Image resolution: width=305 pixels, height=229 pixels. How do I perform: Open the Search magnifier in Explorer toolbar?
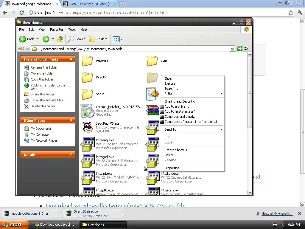(71, 39)
